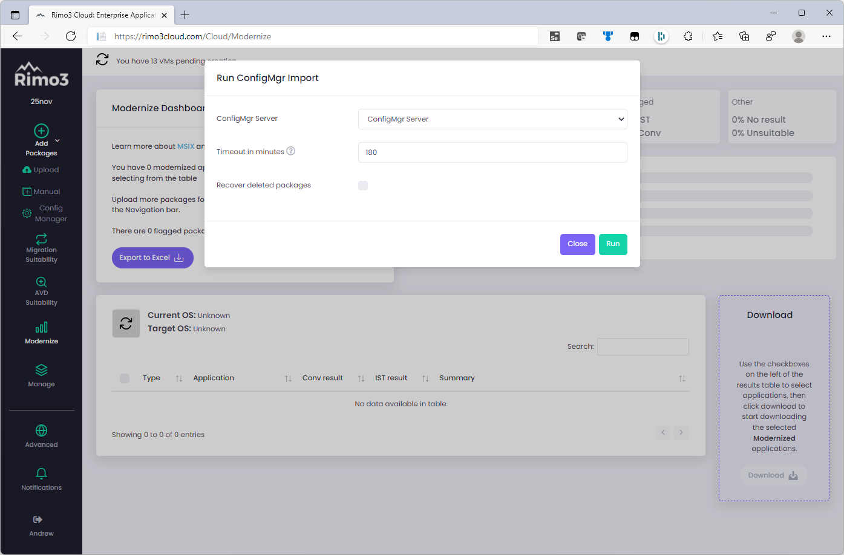Click the Timeout in minutes field

(x=492, y=152)
